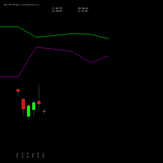The image size is (163, 163).
Task: Click the low value 'L: 31.25'
Action: click(x=83, y=11)
